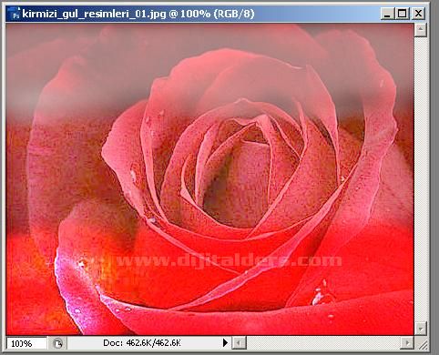
Task: Click the Doc: 462.6K/462.6K status text
Action: coord(142,343)
